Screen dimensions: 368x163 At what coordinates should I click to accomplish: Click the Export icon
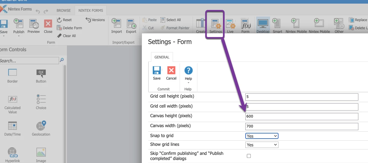point(131,24)
